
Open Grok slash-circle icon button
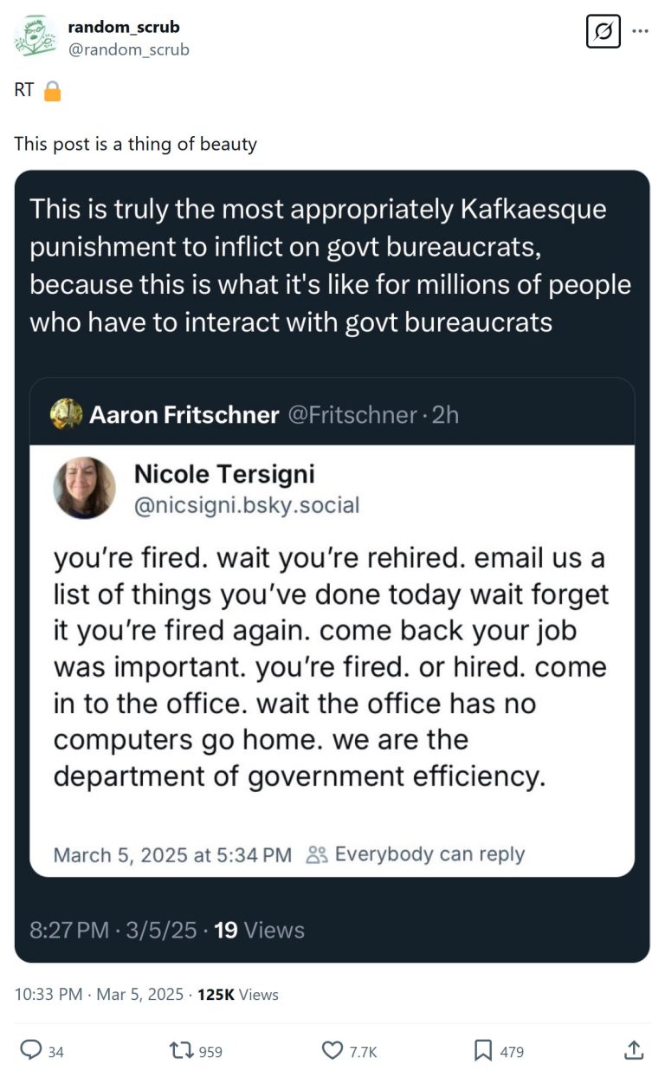click(x=603, y=31)
